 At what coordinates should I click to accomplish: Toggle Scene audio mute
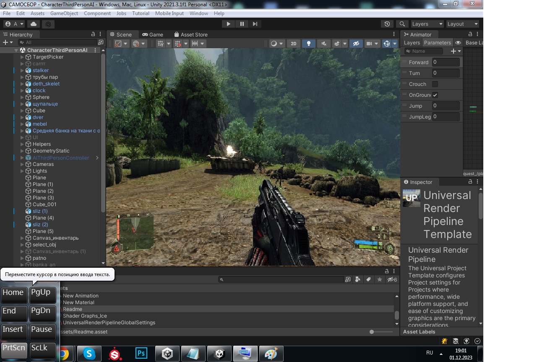pos(323,44)
